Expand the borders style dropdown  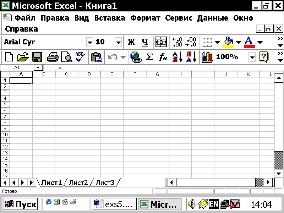tap(217, 43)
